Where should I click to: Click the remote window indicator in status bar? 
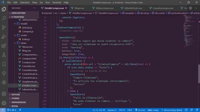click(3, 110)
